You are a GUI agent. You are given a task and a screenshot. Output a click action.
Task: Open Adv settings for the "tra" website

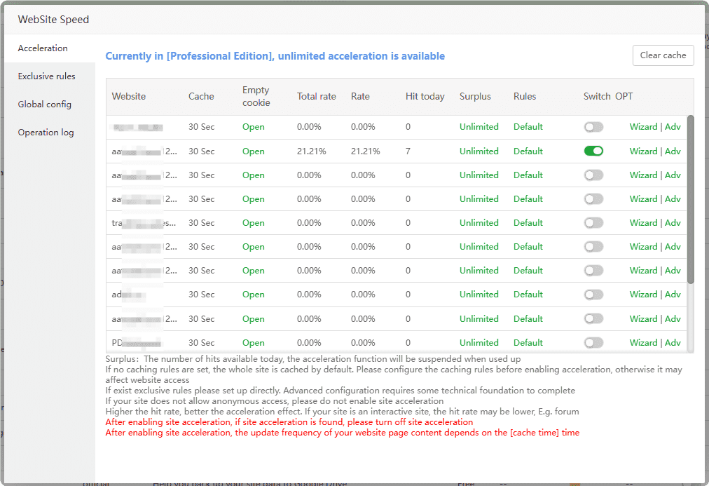pyautogui.click(x=673, y=223)
